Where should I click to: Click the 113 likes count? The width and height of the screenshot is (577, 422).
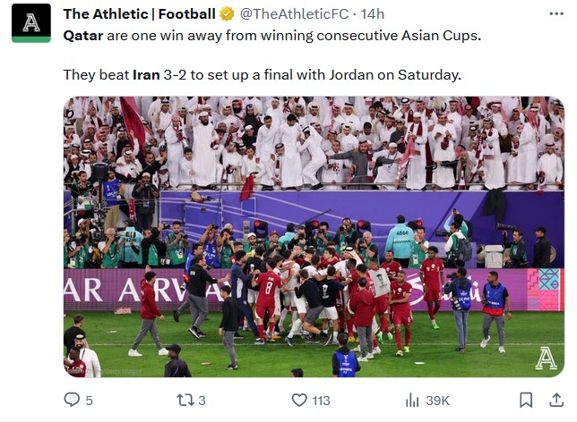click(321, 401)
